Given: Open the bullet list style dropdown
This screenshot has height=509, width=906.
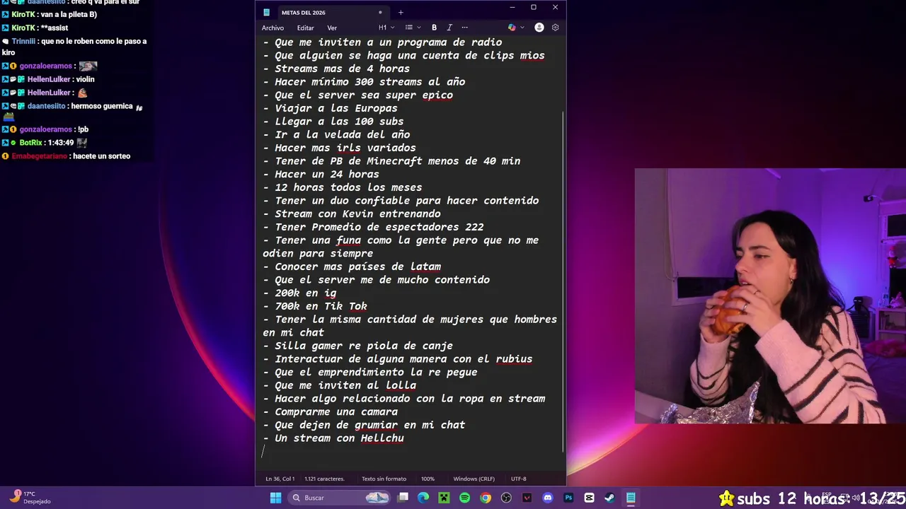Looking at the screenshot, I should (x=413, y=28).
